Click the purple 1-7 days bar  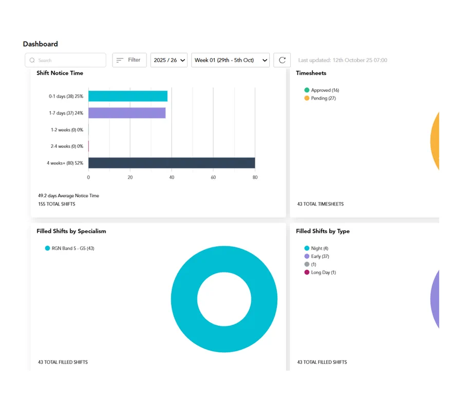[x=127, y=113]
